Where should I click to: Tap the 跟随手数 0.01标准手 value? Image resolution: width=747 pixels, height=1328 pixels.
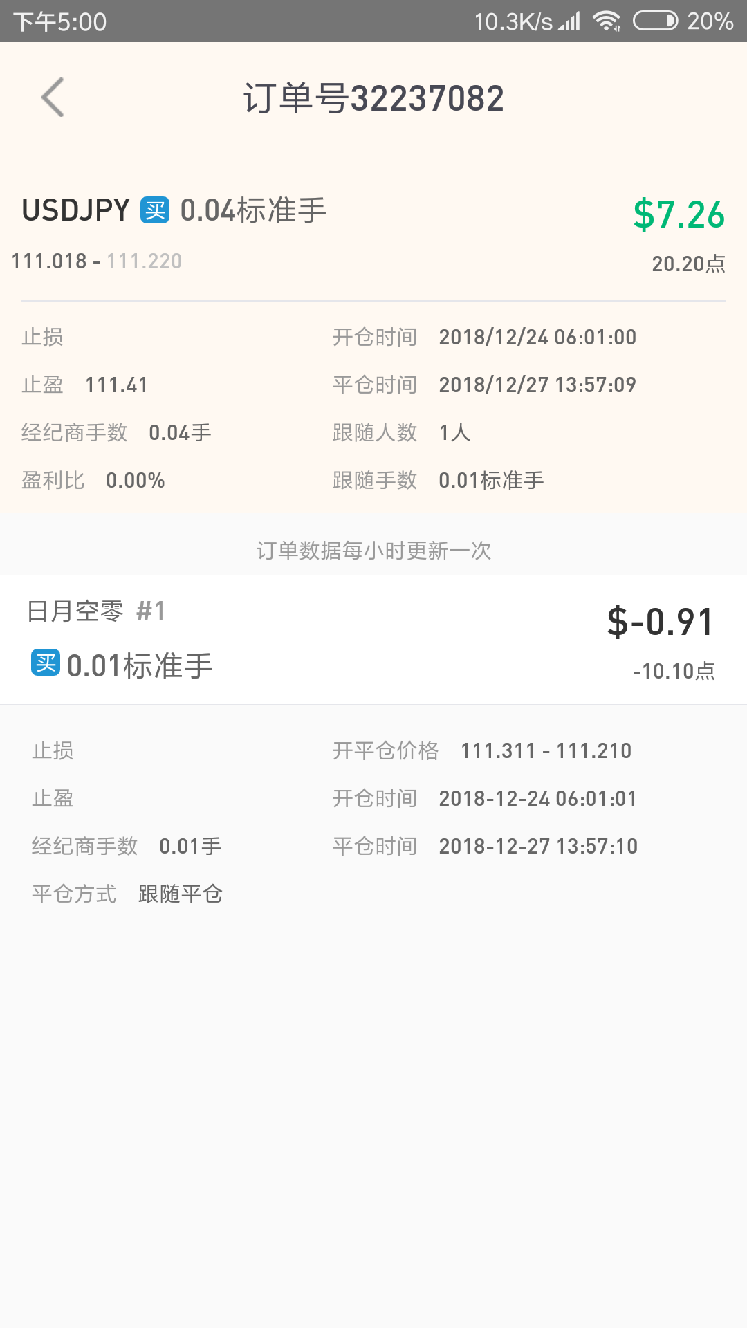tap(491, 481)
